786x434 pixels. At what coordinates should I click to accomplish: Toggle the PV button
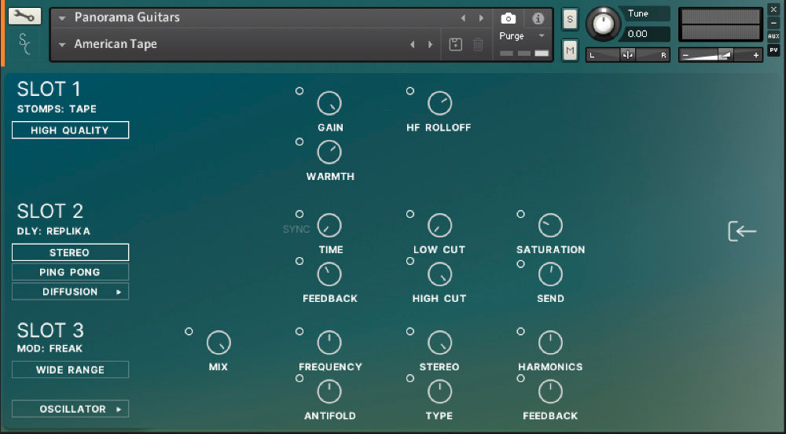[773, 50]
